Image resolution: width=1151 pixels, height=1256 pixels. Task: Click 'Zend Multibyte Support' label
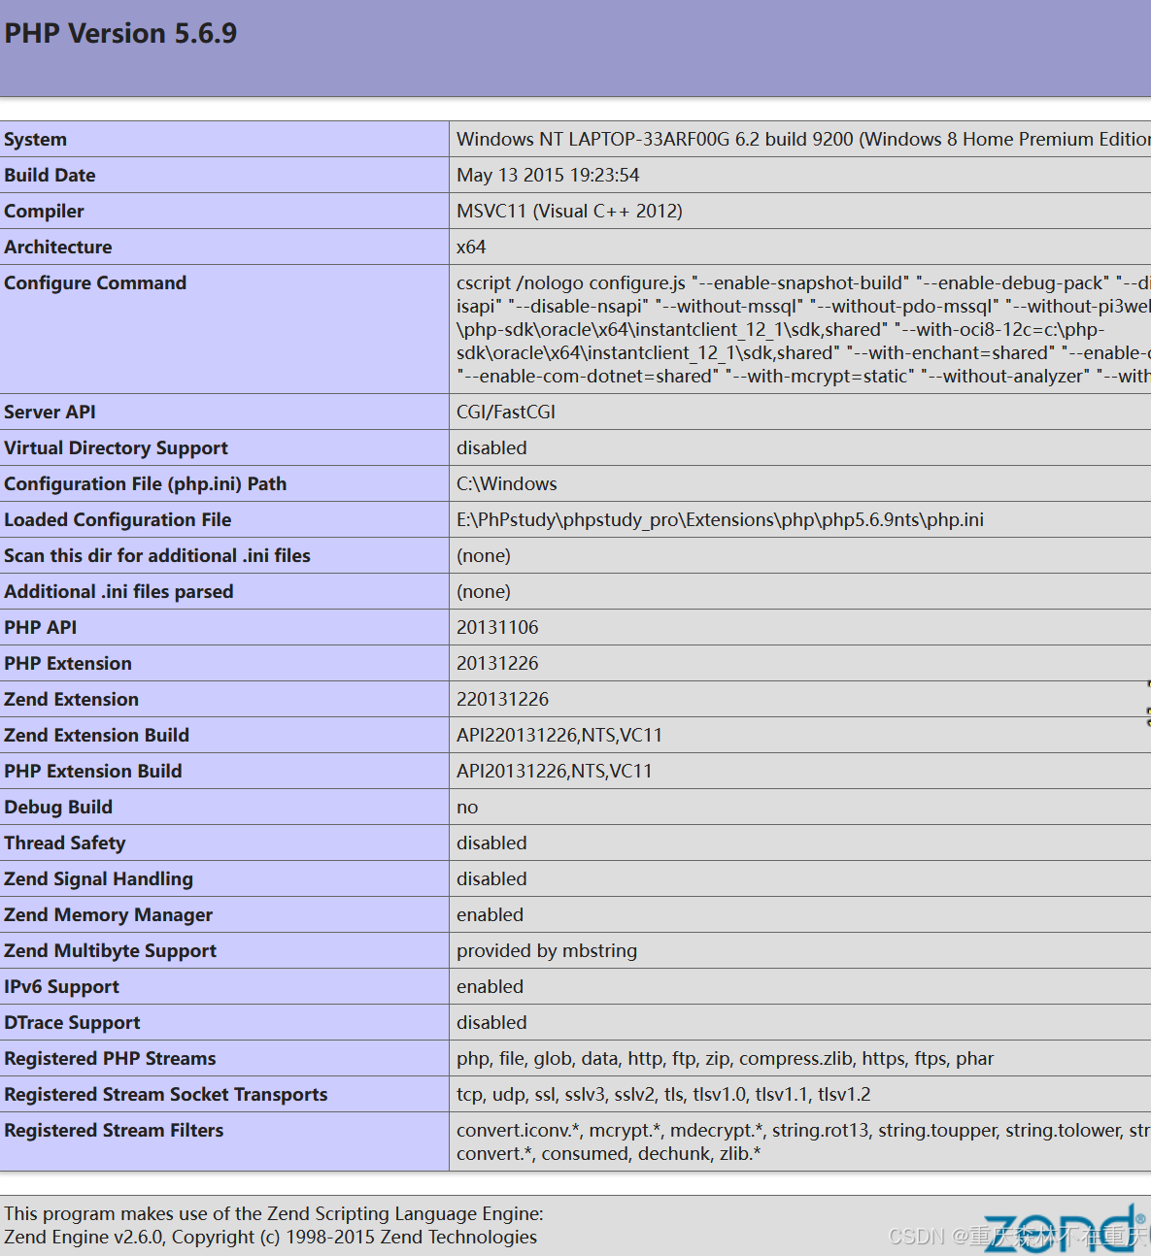coord(110,950)
